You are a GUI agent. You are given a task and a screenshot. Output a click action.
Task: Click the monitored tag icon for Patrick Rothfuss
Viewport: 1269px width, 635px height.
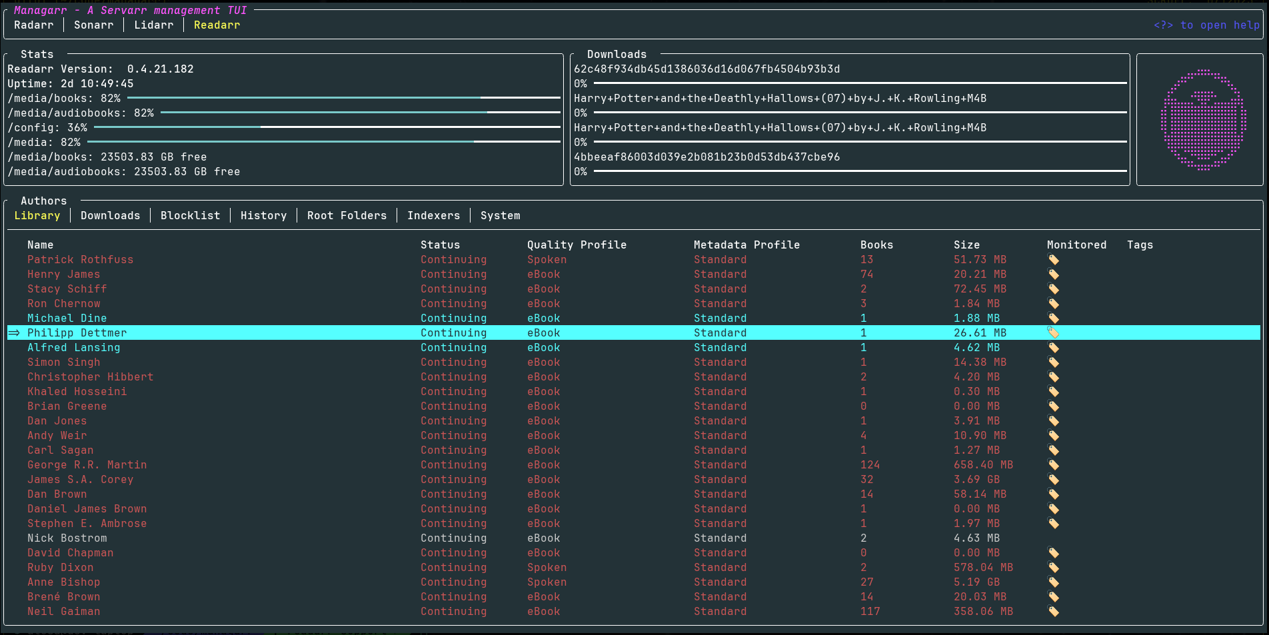pos(1053,260)
